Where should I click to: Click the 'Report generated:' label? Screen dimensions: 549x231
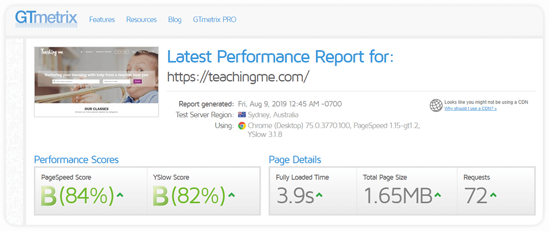[x=206, y=104]
